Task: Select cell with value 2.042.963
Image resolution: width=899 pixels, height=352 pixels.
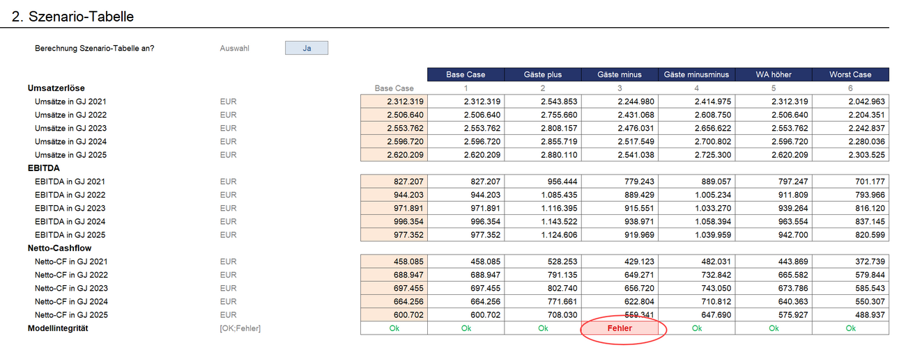Action: click(851, 102)
